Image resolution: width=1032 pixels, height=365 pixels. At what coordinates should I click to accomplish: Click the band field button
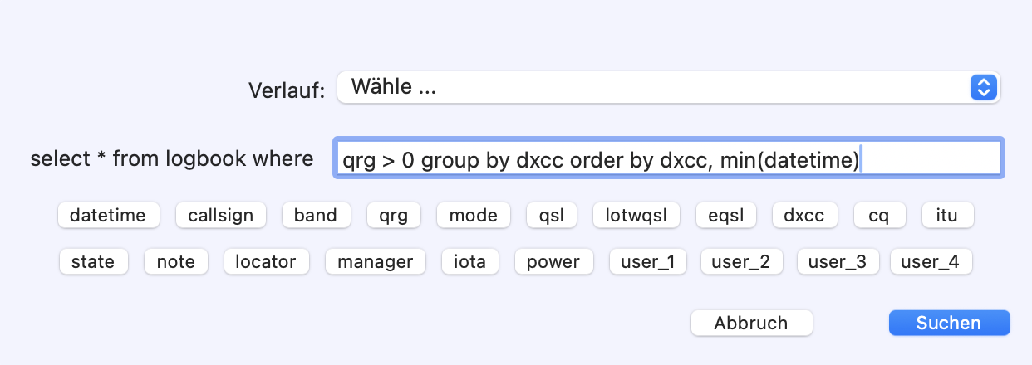coord(316,216)
